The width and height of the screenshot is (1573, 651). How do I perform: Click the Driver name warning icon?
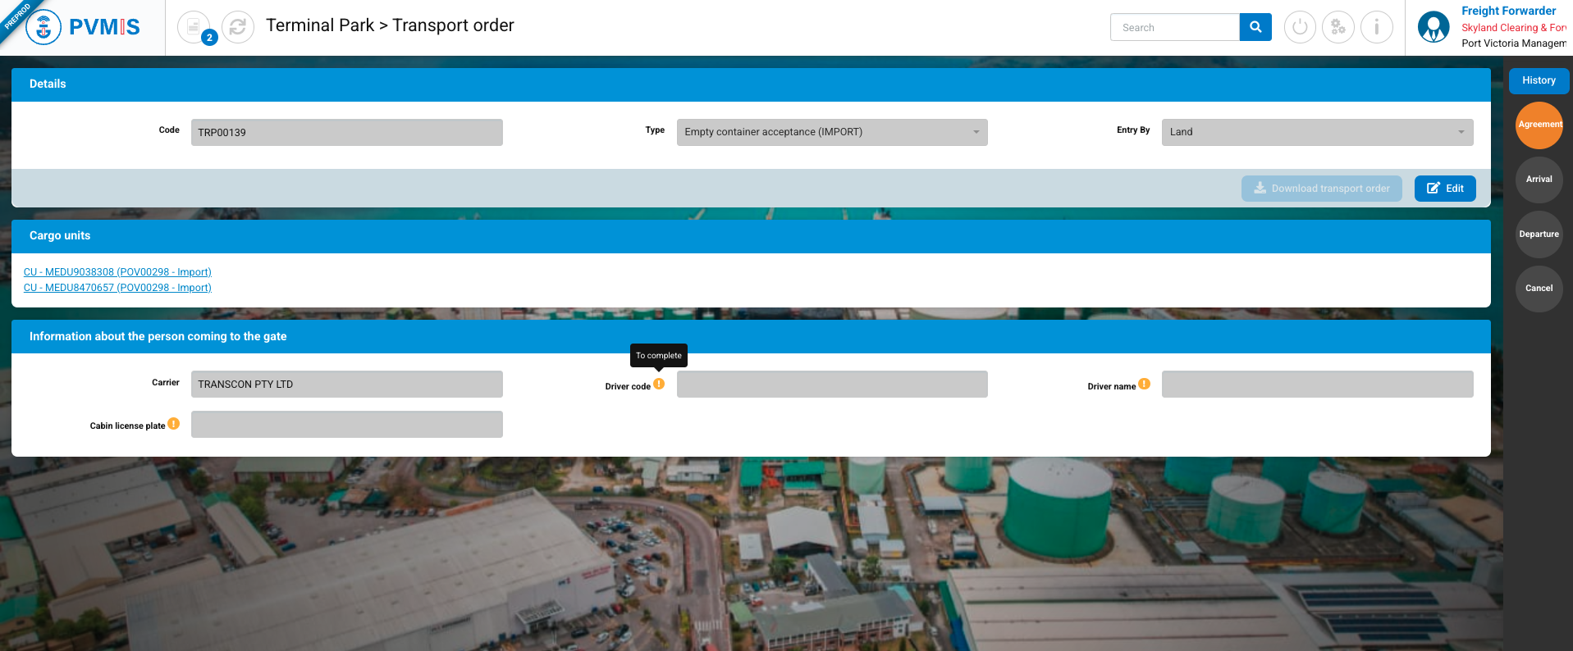pyautogui.click(x=1144, y=384)
